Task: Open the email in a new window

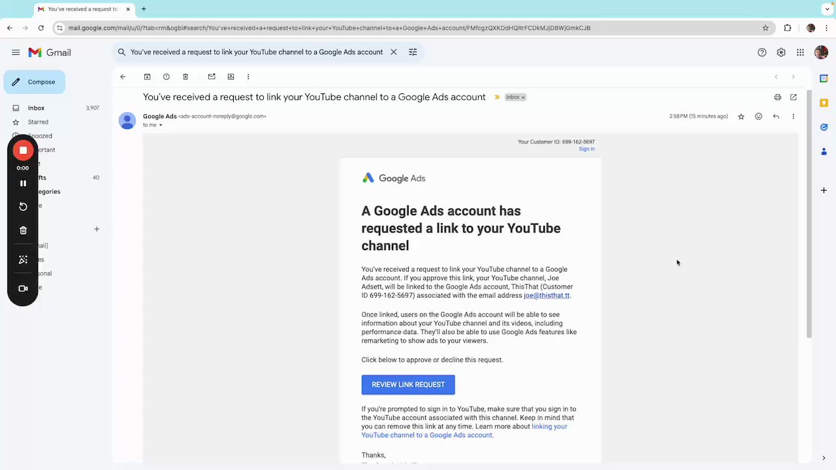Action: (794, 97)
